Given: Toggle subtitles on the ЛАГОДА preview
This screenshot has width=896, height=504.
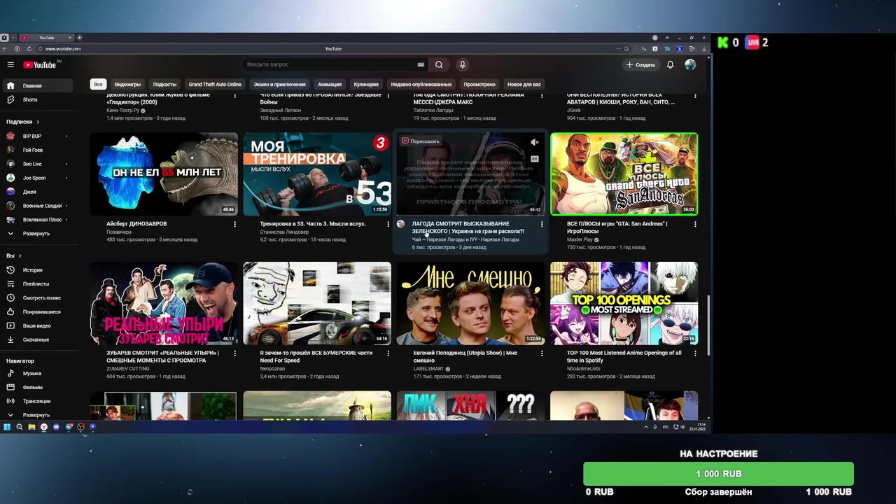Looking at the screenshot, I should coord(535,159).
